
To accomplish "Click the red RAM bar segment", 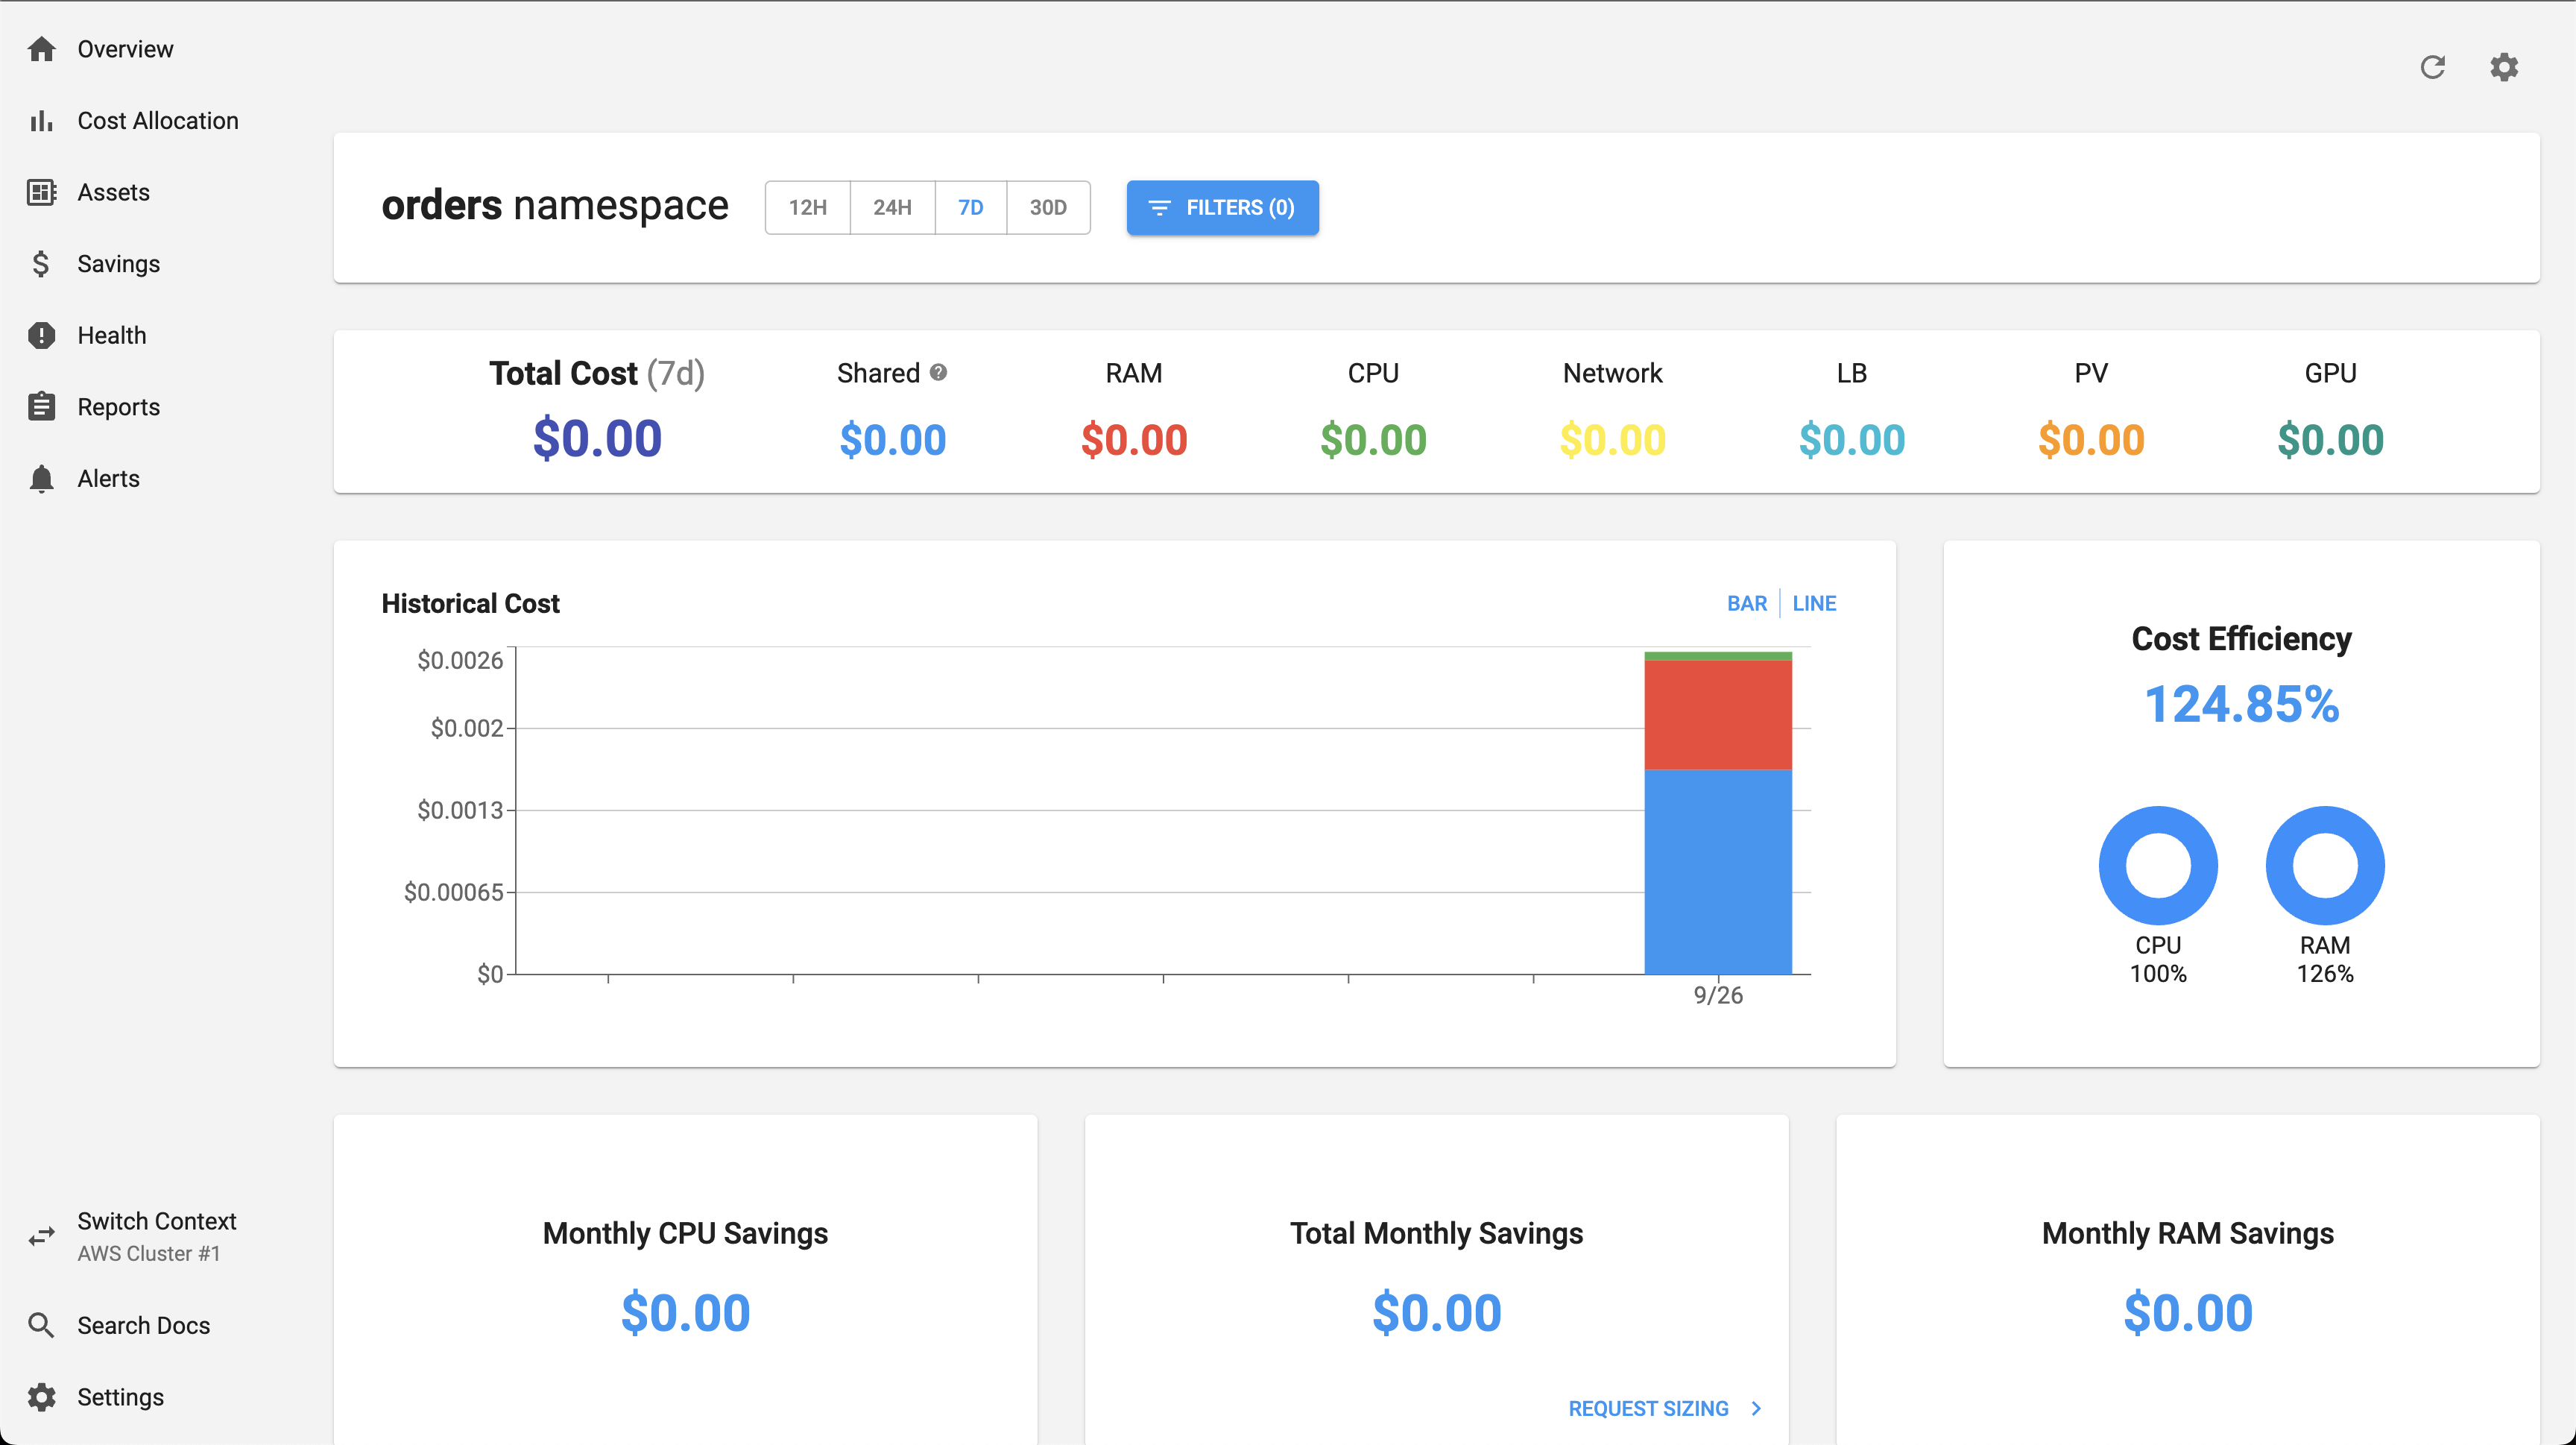I will coord(1717,714).
